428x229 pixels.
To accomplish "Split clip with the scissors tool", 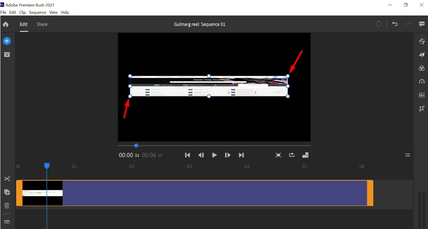I will tap(7, 179).
